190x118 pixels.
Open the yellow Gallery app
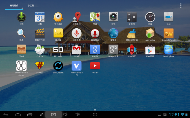click(x=58, y=33)
